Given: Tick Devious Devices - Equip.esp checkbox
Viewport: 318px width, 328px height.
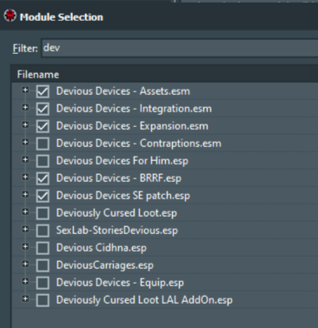Looking at the screenshot, I should pos(43,283).
